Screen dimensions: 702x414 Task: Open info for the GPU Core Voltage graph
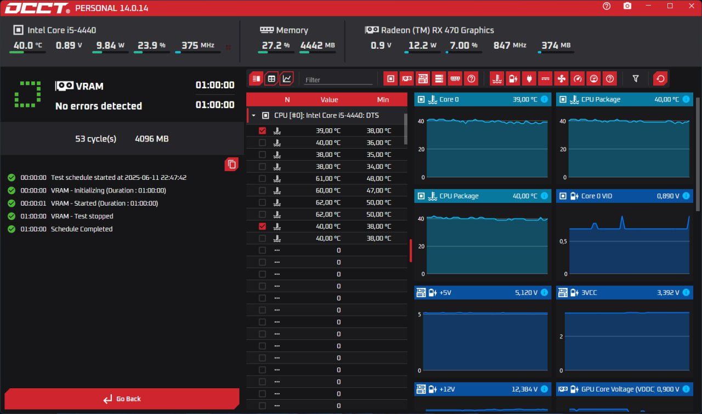[x=686, y=389]
